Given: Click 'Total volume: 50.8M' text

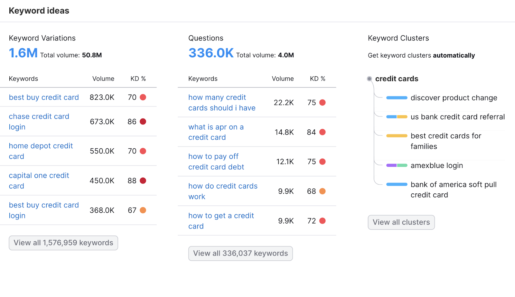Looking at the screenshot, I should 71,55.
